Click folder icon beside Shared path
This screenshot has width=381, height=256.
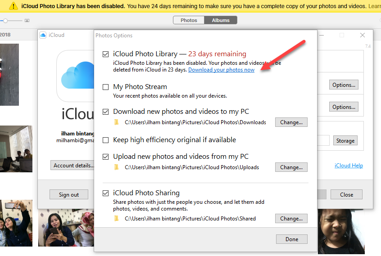pos(117,219)
